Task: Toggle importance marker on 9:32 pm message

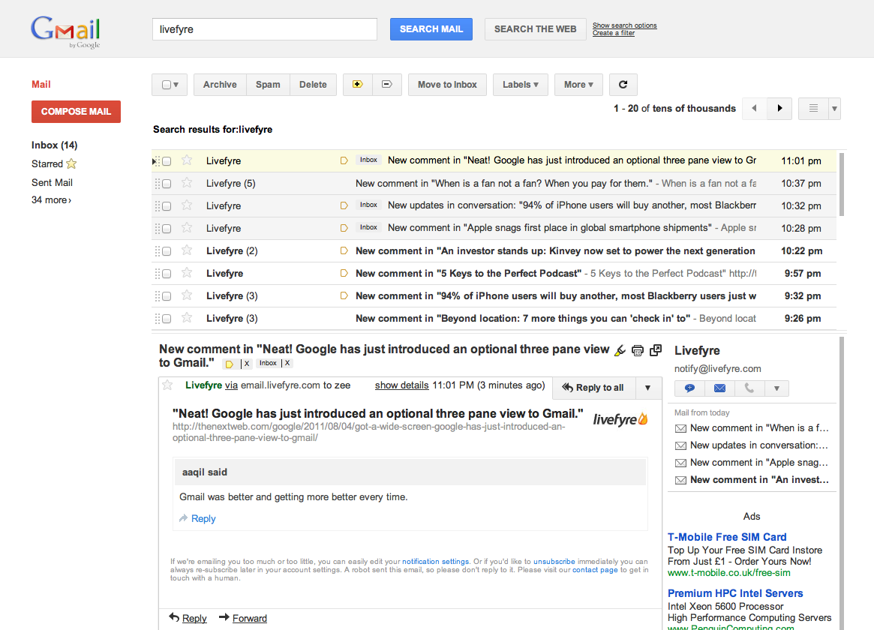Action: point(344,295)
